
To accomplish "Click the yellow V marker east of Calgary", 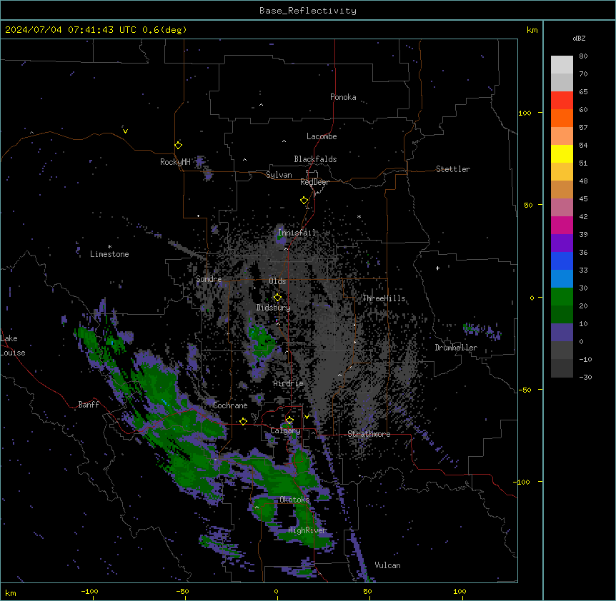I will pyautogui.click(x=307, y=417).
